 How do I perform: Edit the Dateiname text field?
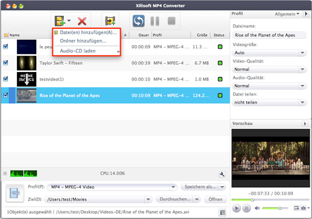coord(269,35)
